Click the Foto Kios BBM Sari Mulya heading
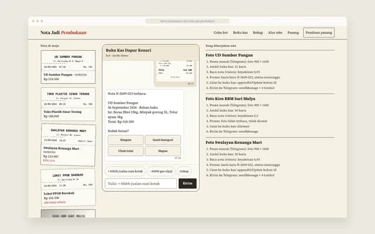Screen dimensions: 375x234 tap(230, 99)
